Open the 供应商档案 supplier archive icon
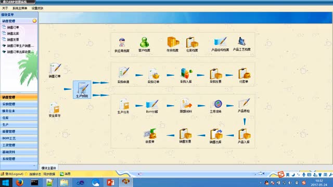Screen dimensions: 333x187 tap(122, 45)
